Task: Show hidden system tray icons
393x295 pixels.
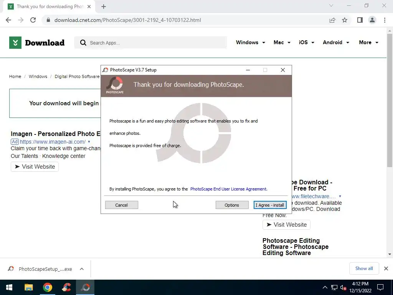Action: 325,287
